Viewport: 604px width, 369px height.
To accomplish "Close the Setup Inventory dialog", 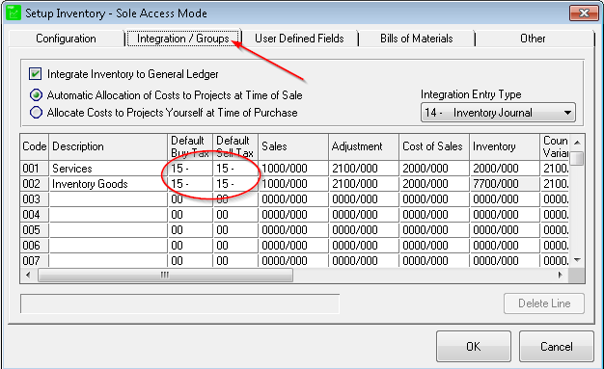I will [x=584, y=13].
